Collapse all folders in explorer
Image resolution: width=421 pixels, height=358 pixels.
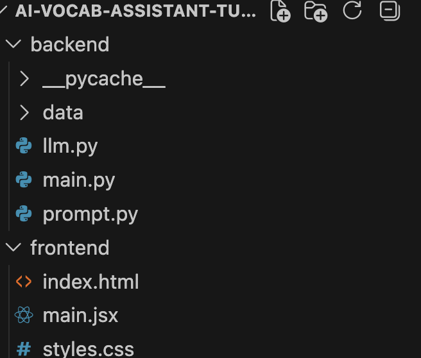[x=389, y=10]
